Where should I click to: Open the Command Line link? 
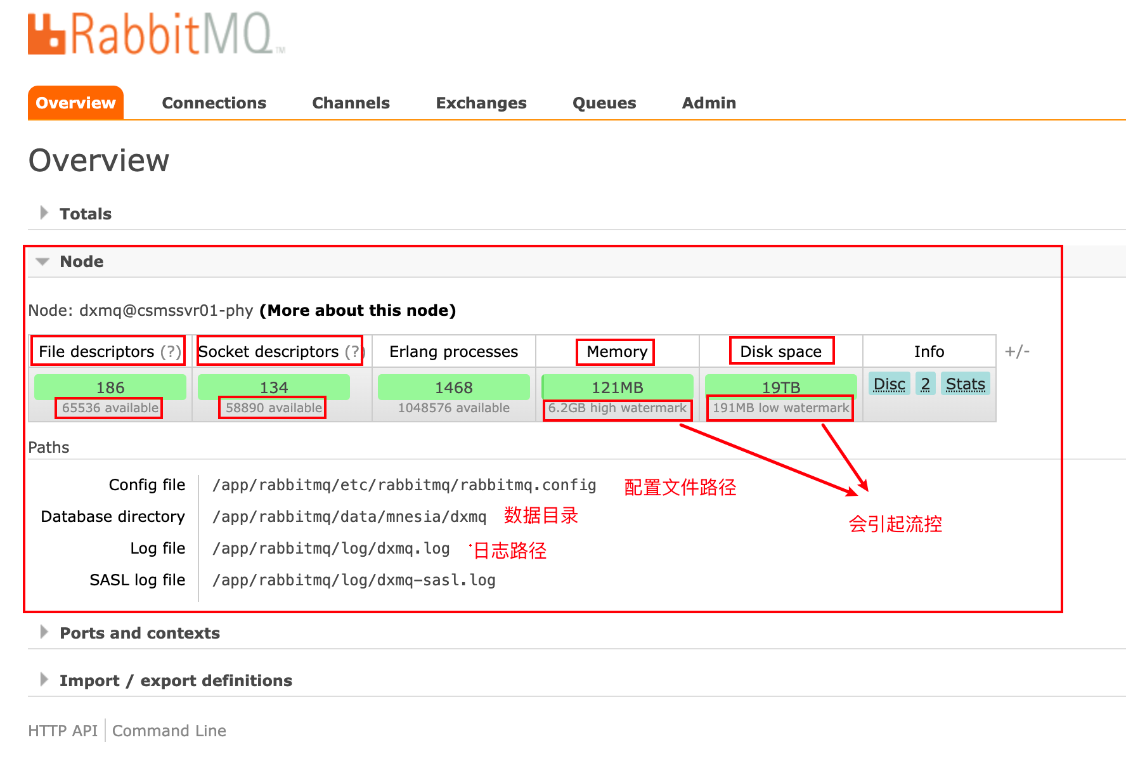pos(169,731)
